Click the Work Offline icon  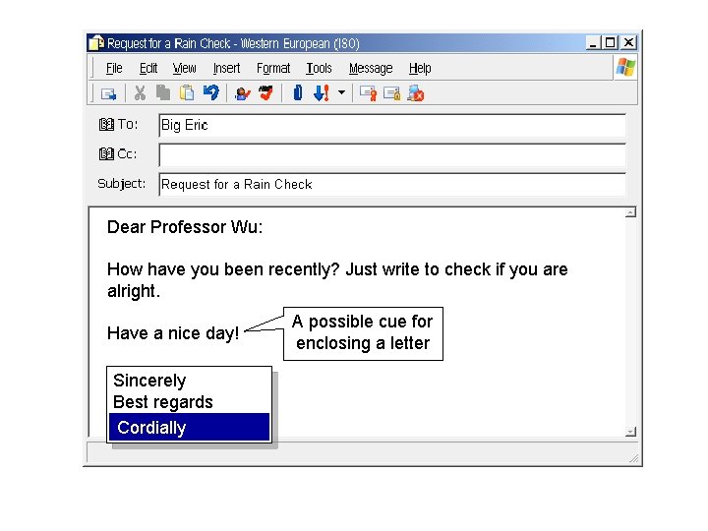(x=415, y=93)
